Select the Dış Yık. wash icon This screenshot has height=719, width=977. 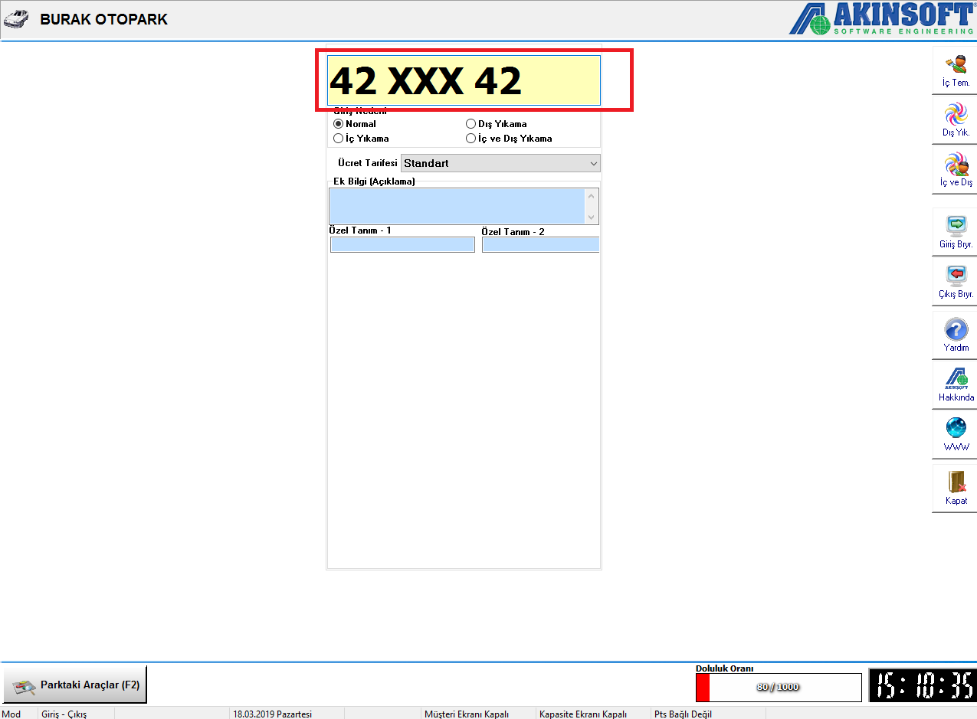955,119
